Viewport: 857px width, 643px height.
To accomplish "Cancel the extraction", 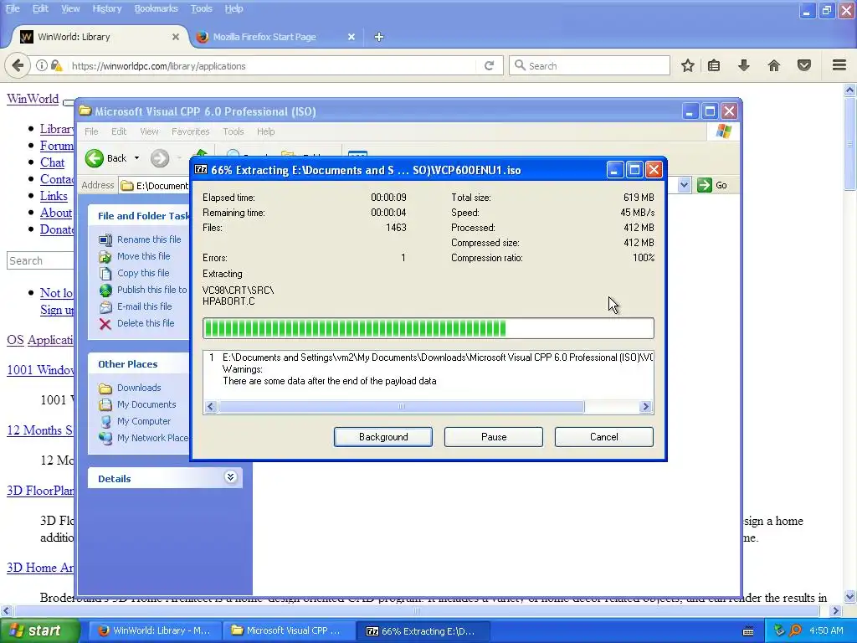I will pyautogui.click(x=604, y=437).
